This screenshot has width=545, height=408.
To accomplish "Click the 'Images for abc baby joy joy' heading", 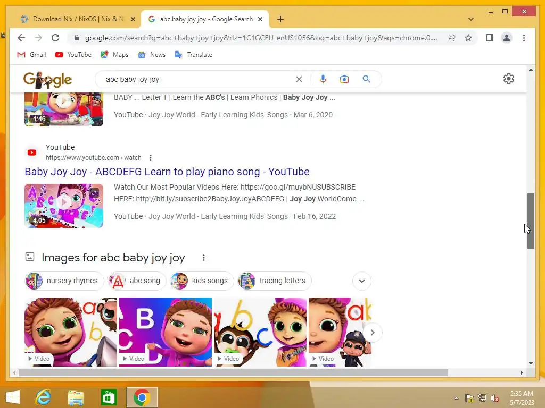I will point(113,258).
